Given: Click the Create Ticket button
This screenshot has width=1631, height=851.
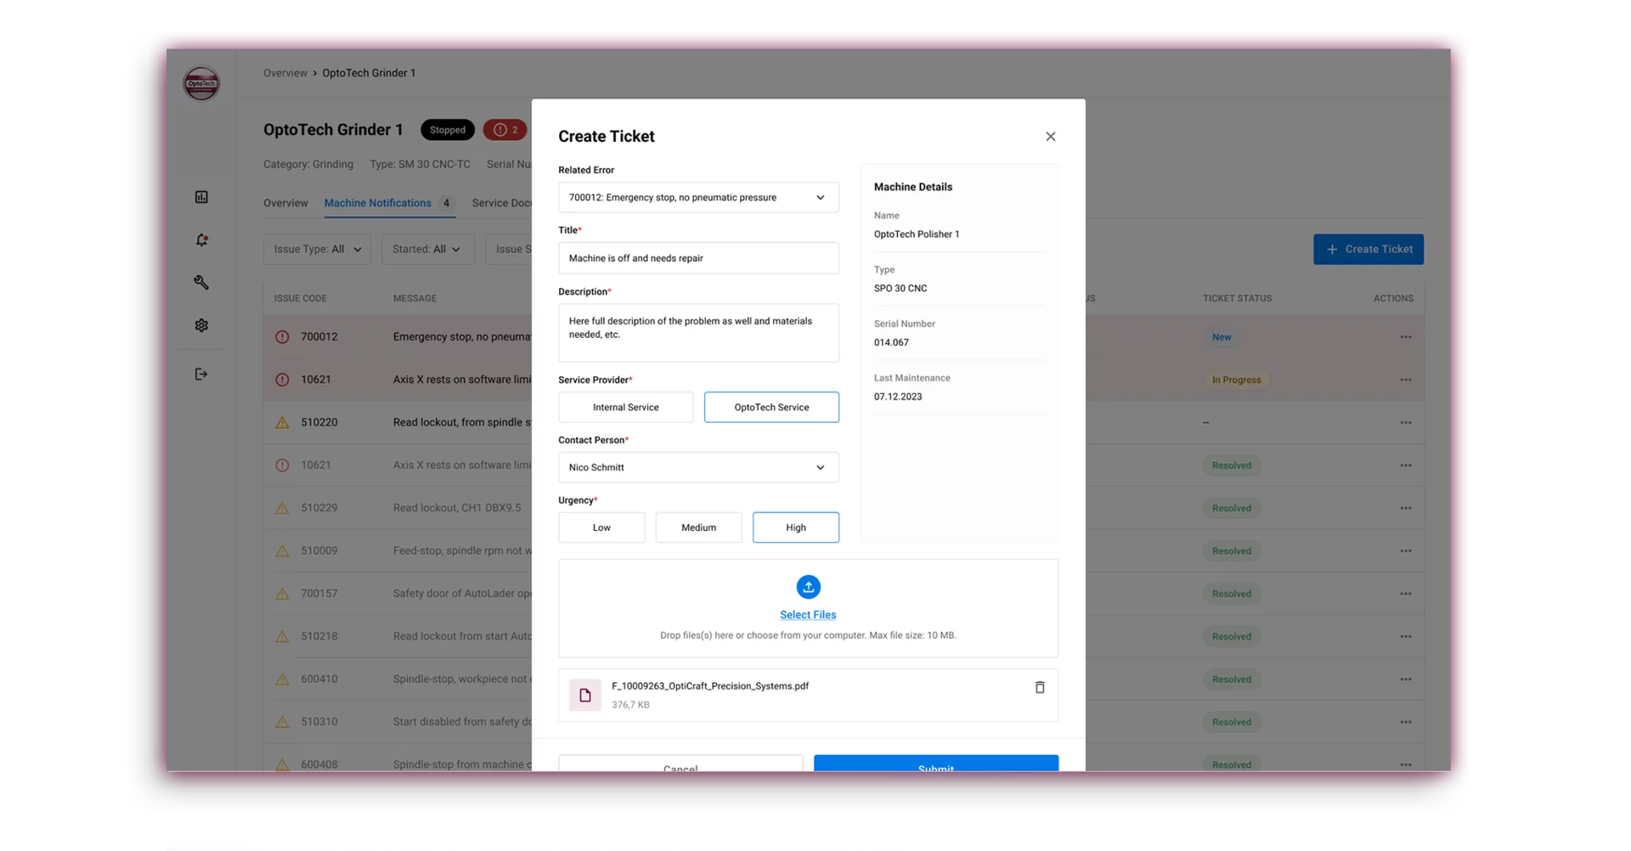Looking at the screenshot, I should [x=1368, y=249].
